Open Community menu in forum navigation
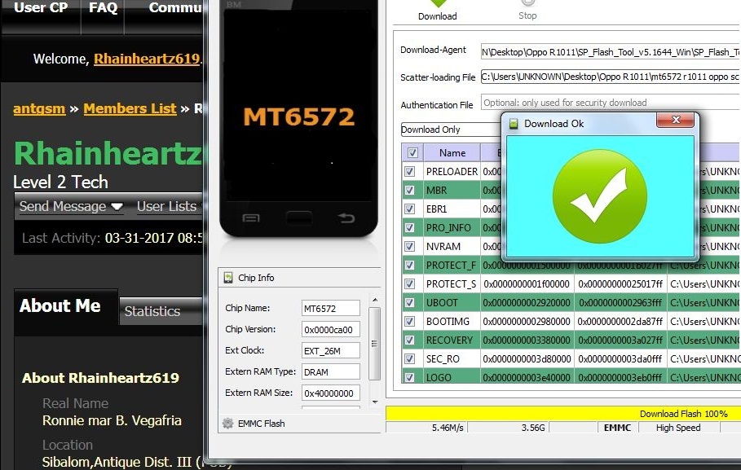Image resolution: width=741 pixels, height=470 pixels. tap(175, 8)
